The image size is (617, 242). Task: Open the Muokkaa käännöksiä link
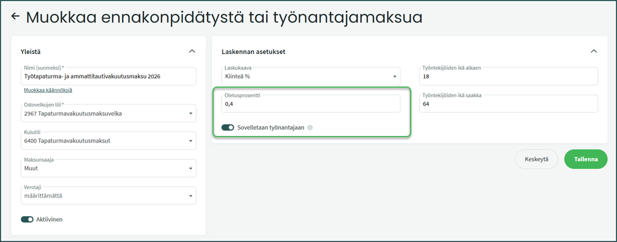tap(48, 90)
